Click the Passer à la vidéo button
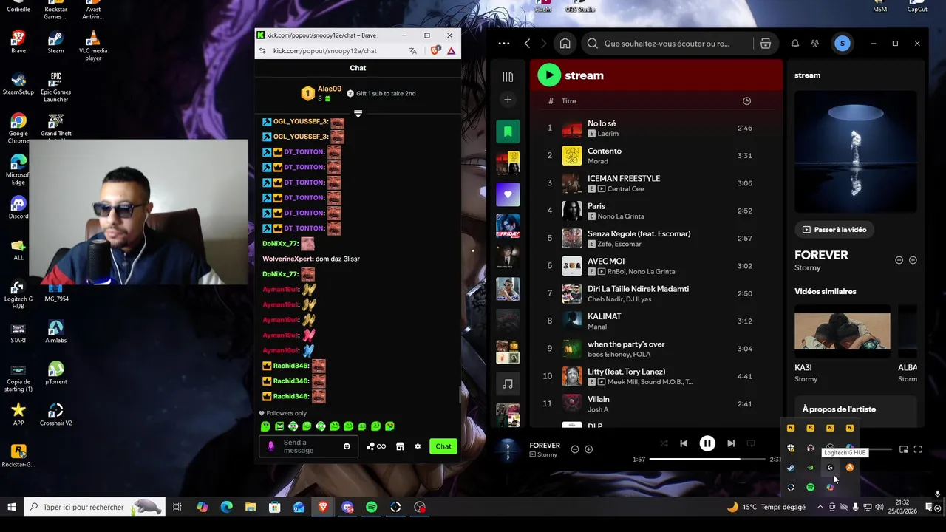This screenshot has width=946, height=532. (834, 230)
